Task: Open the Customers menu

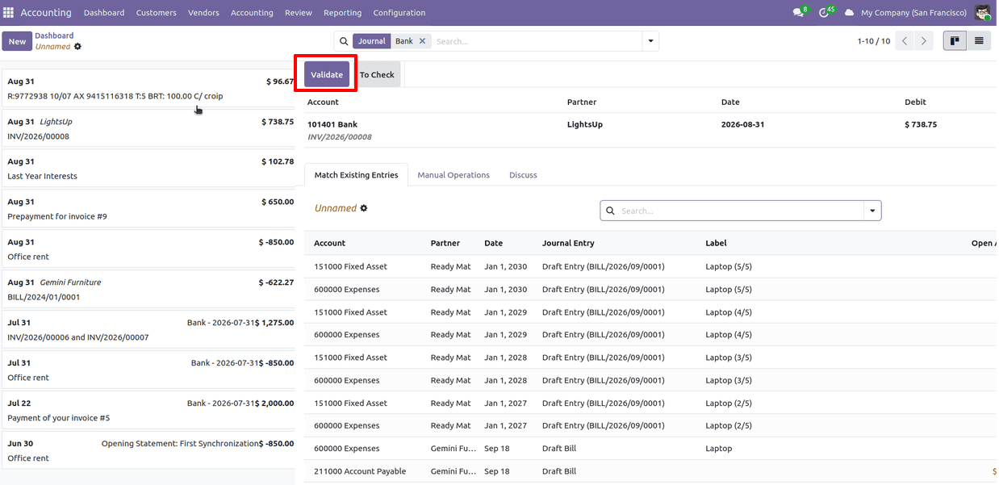Action: (x=156, y=13)
